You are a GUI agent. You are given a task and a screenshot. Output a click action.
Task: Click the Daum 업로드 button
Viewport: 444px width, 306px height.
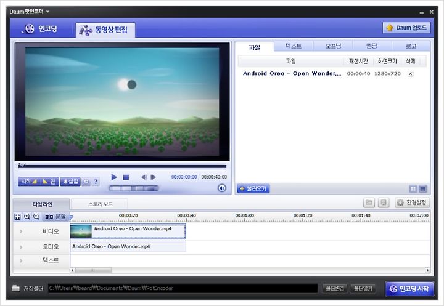(x=406, y=28)
